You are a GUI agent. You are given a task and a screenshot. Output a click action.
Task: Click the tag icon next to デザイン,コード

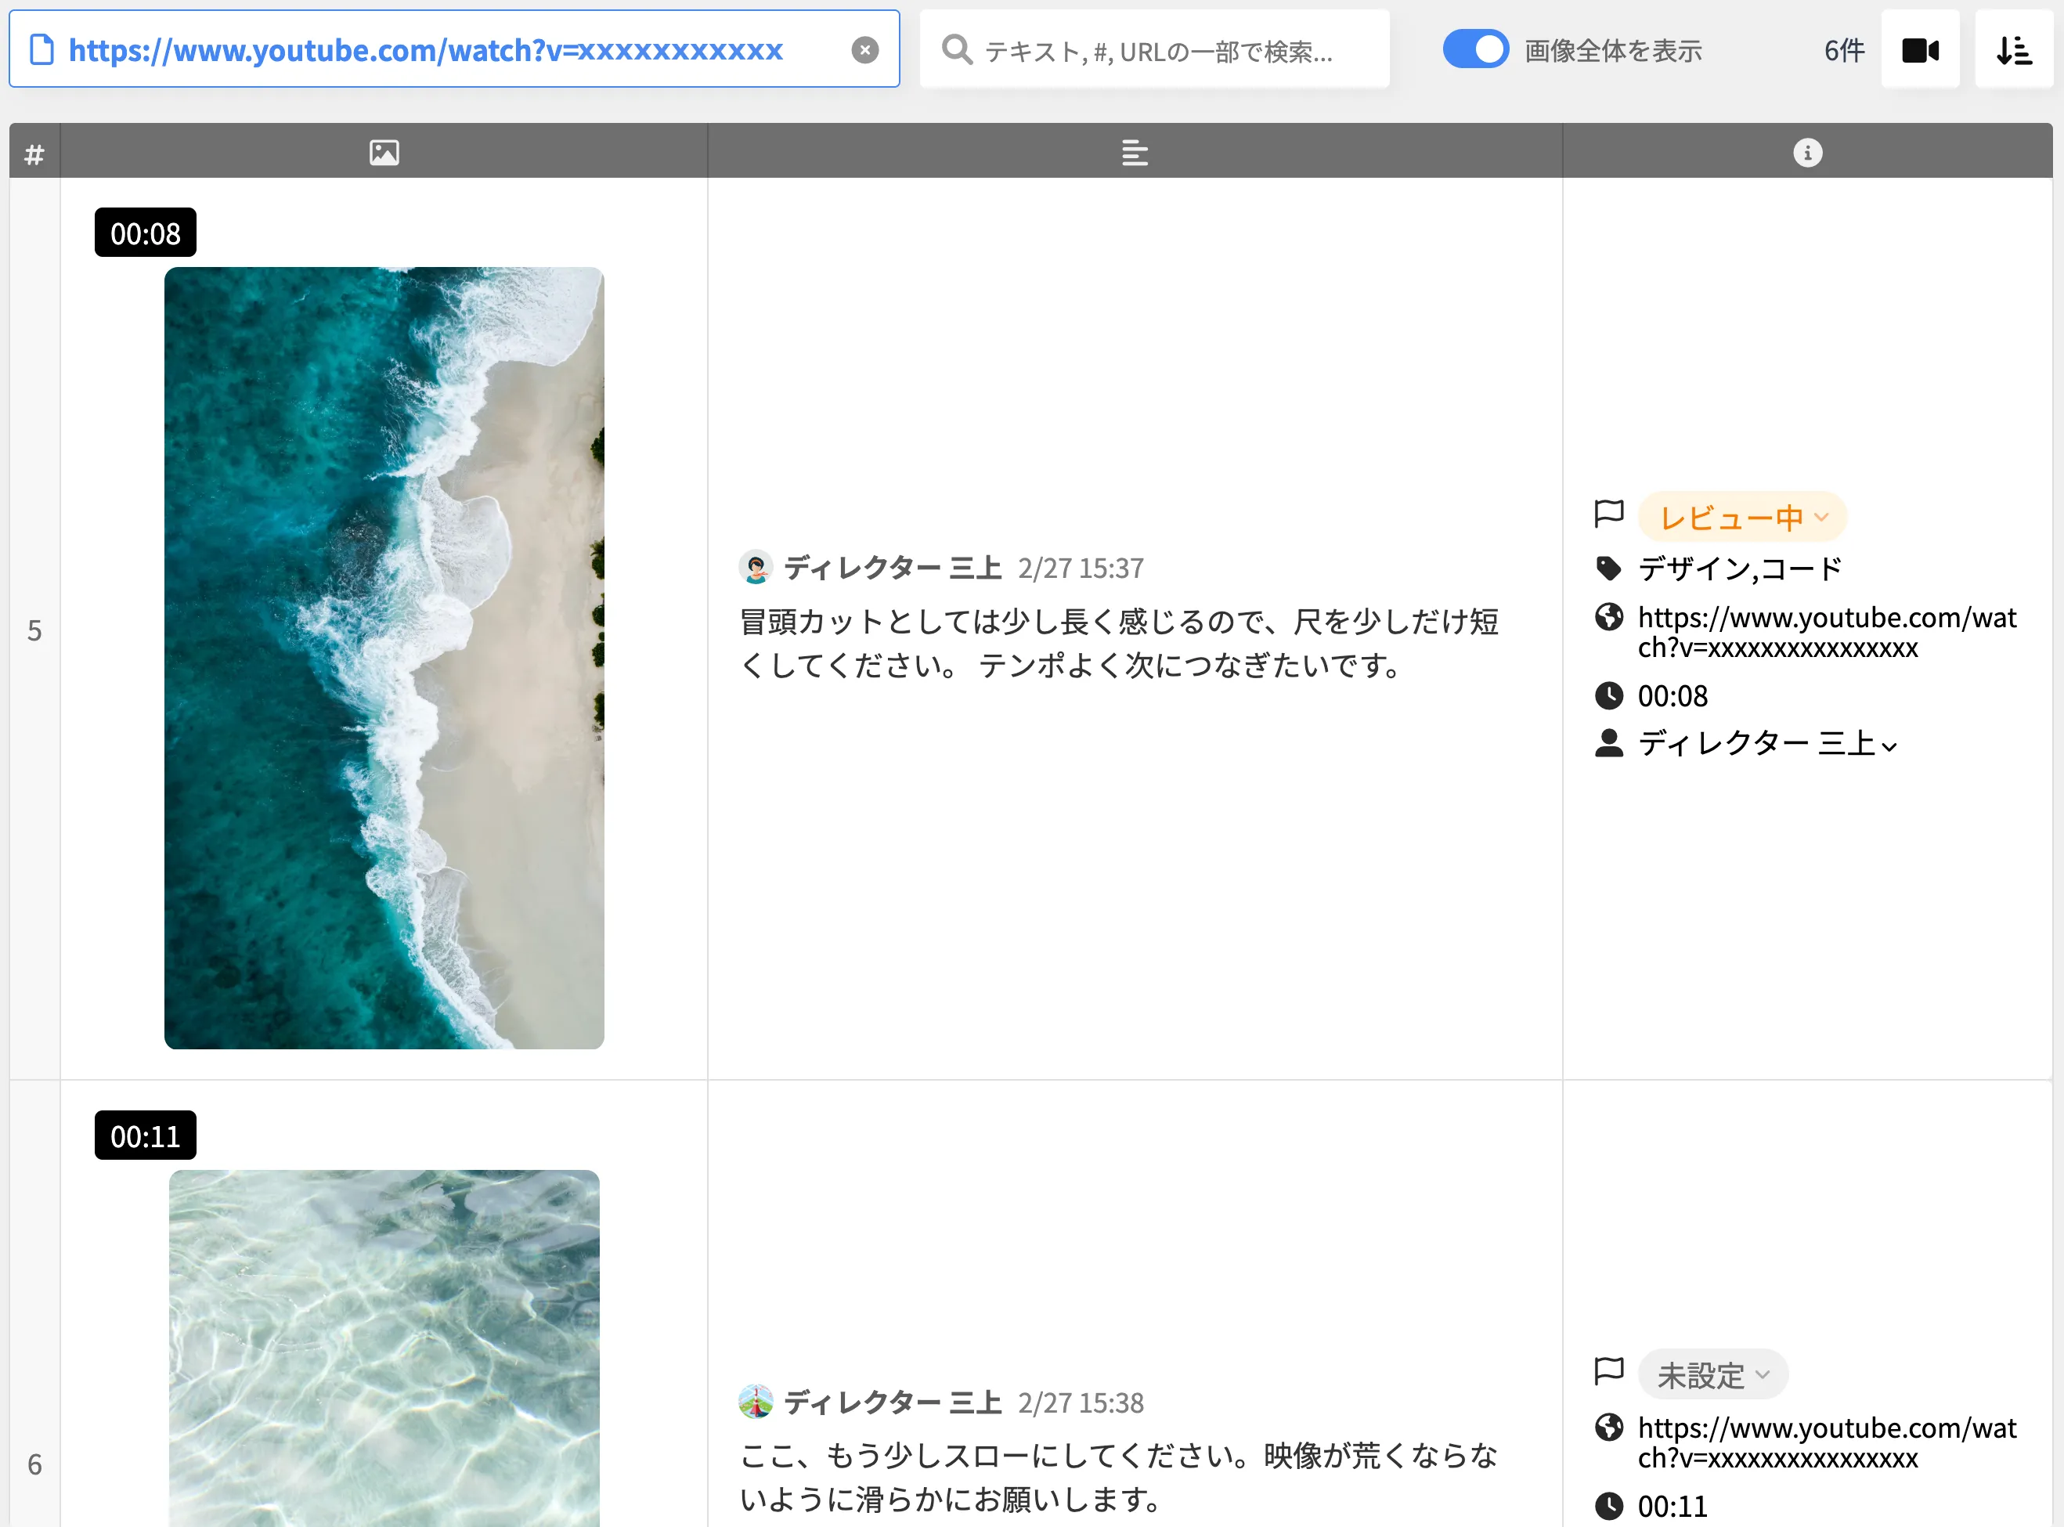click(x=1609, y=569)
